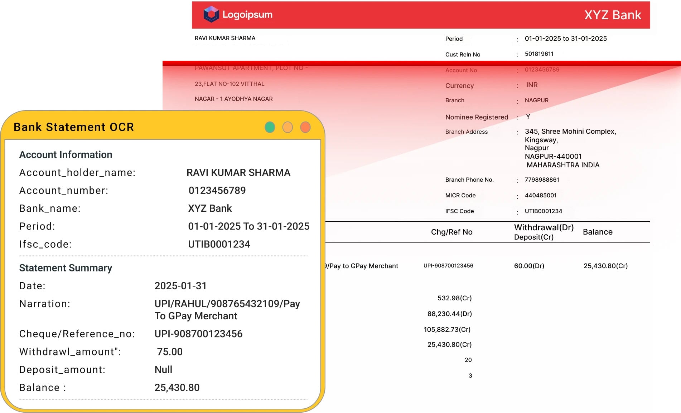Click the orange dot in OCR window header

(288, 127)
